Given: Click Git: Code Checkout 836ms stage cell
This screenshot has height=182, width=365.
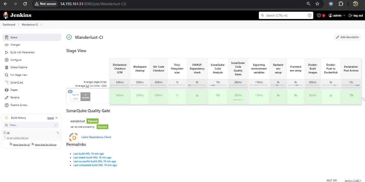Looking at the screenshot, I should (x=159, y=96).
